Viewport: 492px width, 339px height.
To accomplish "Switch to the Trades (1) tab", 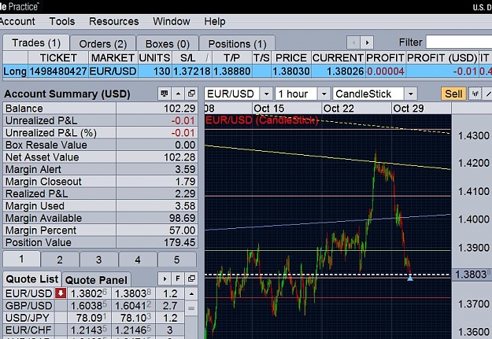I will [x=36, y=43].
